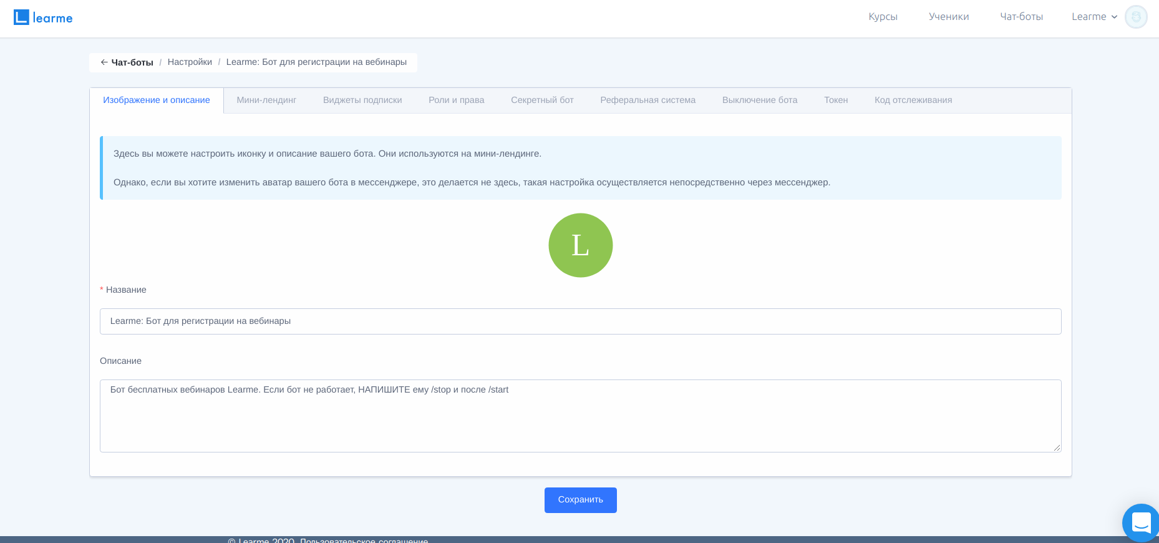
Task: Open the user avatar in header
Action: click(1136, 17)
